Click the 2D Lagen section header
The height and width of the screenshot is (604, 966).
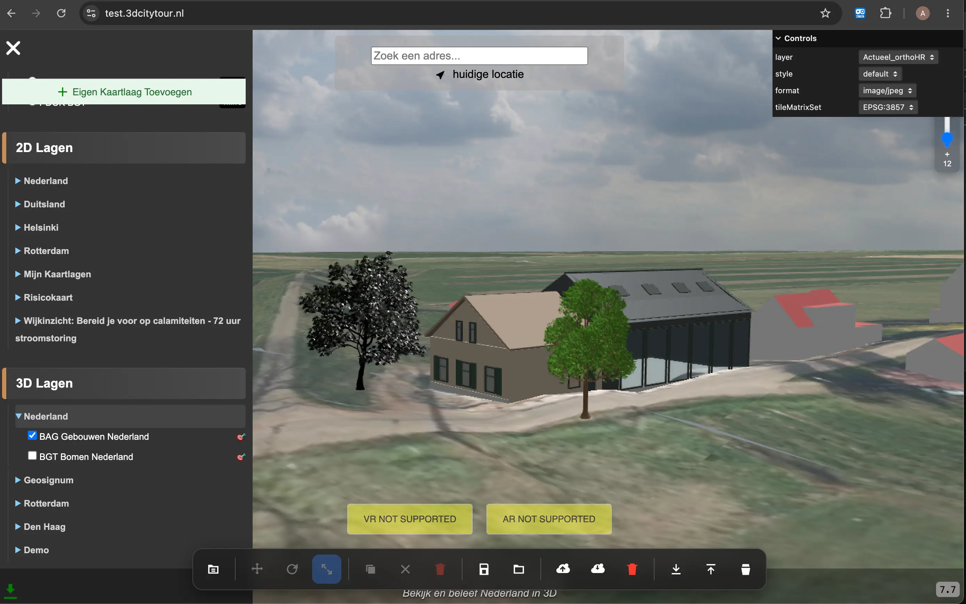click(x=124, y=148)
